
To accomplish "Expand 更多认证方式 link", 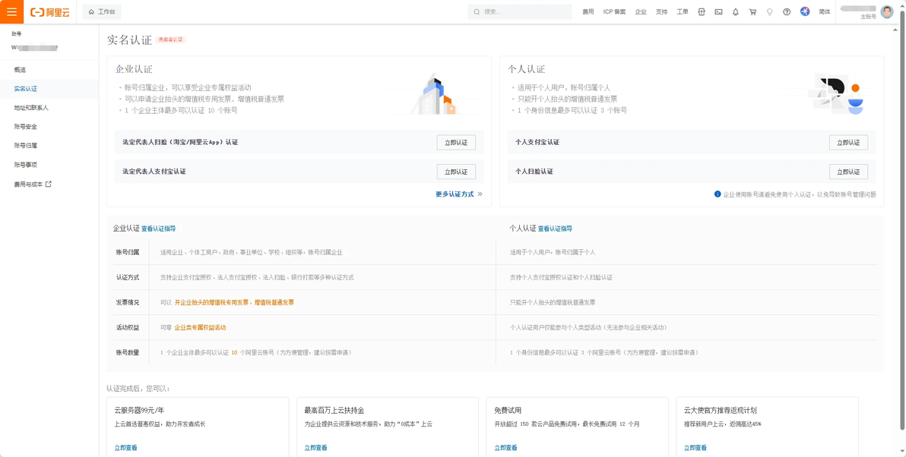I will click(459, 194).
